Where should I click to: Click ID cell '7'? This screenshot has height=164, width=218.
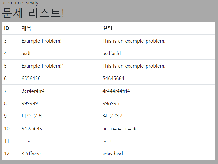[x=5, y=91]
